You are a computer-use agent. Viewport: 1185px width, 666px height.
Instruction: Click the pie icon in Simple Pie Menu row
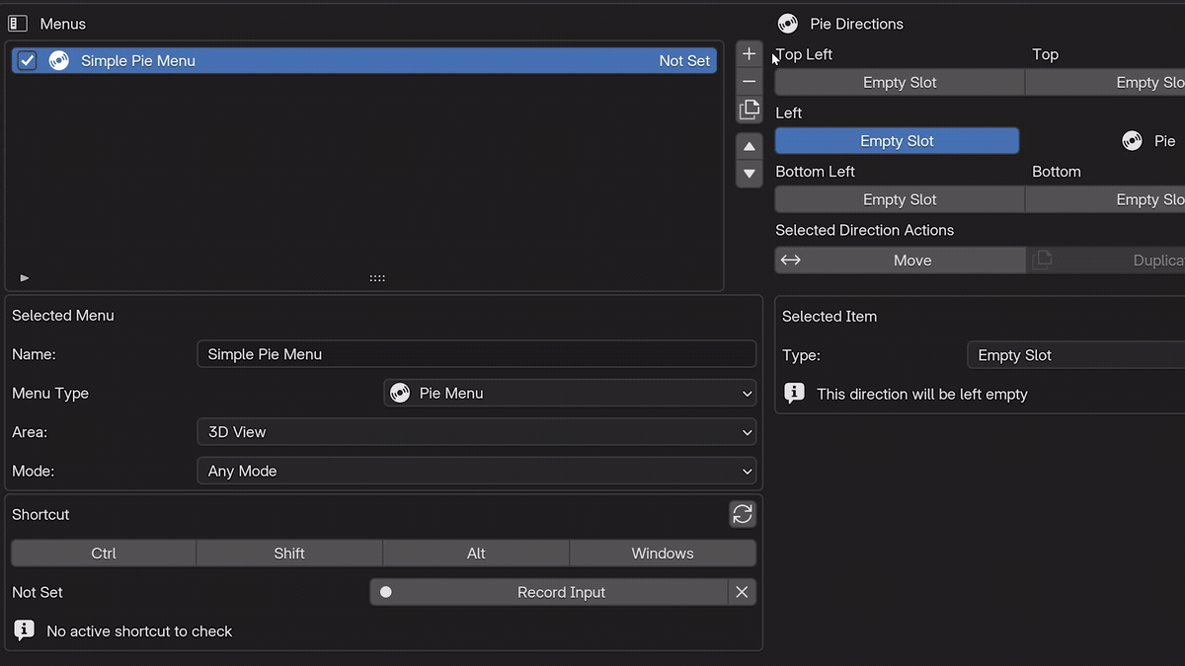(x=58, y=61)
